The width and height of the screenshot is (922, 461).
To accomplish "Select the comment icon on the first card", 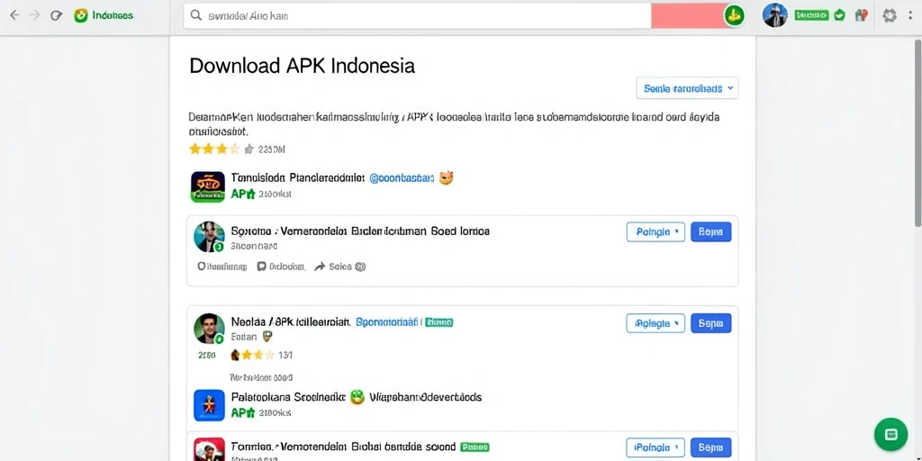I will click(261, 267).
